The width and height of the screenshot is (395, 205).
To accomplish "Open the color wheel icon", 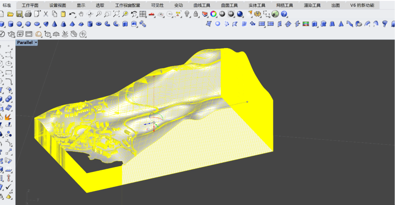I will coord(214,14).
